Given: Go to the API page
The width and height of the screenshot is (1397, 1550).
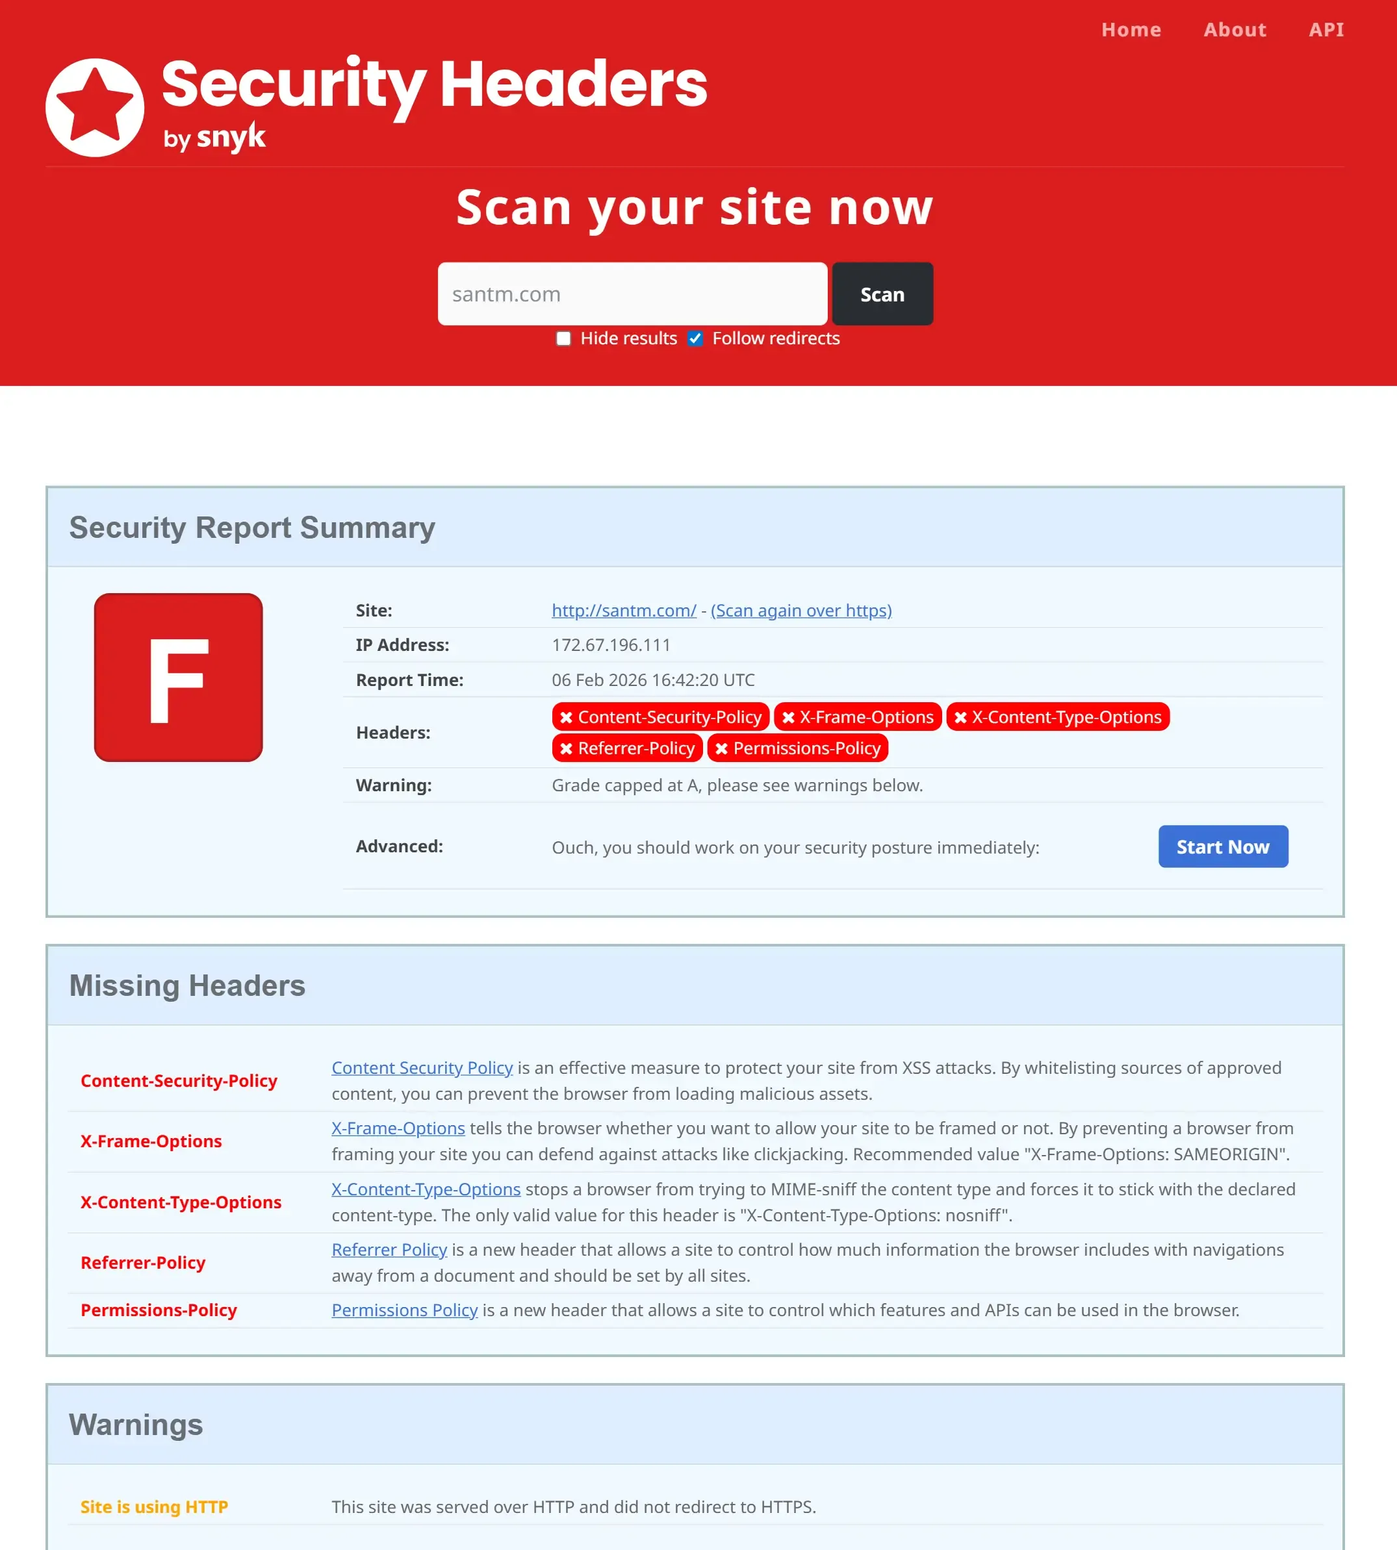Looking at the screenshot, I should 1326,30.
